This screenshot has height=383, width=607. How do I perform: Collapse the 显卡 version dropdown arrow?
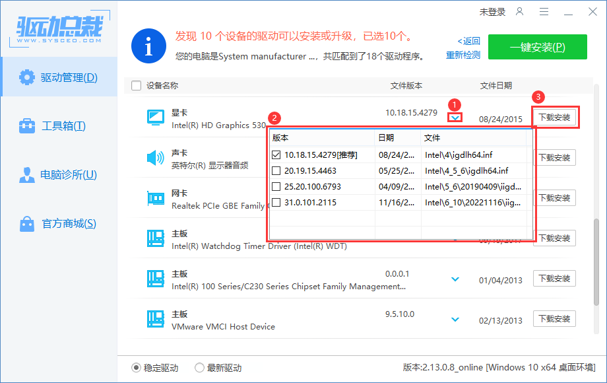[x=455, y=118]
